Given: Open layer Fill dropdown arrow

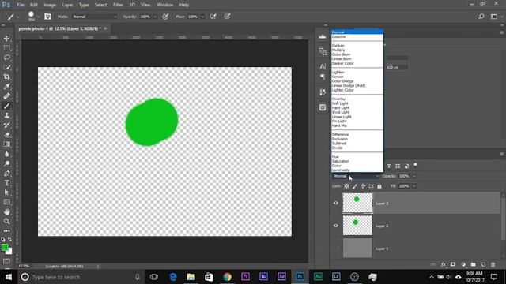Looking at the screenshot, I should (414, 186).
